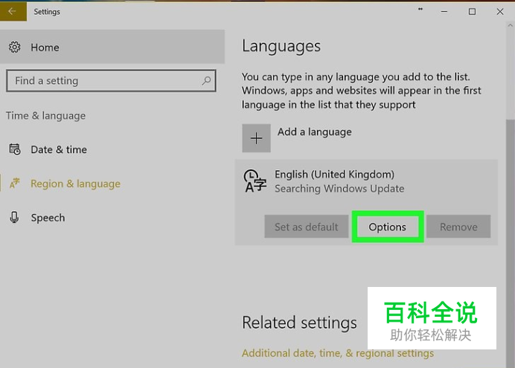Open Speech settings

point(48,218)
